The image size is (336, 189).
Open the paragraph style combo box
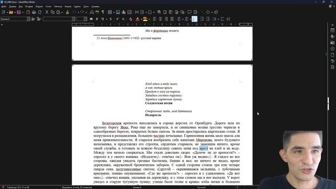[x=15, y=19]
